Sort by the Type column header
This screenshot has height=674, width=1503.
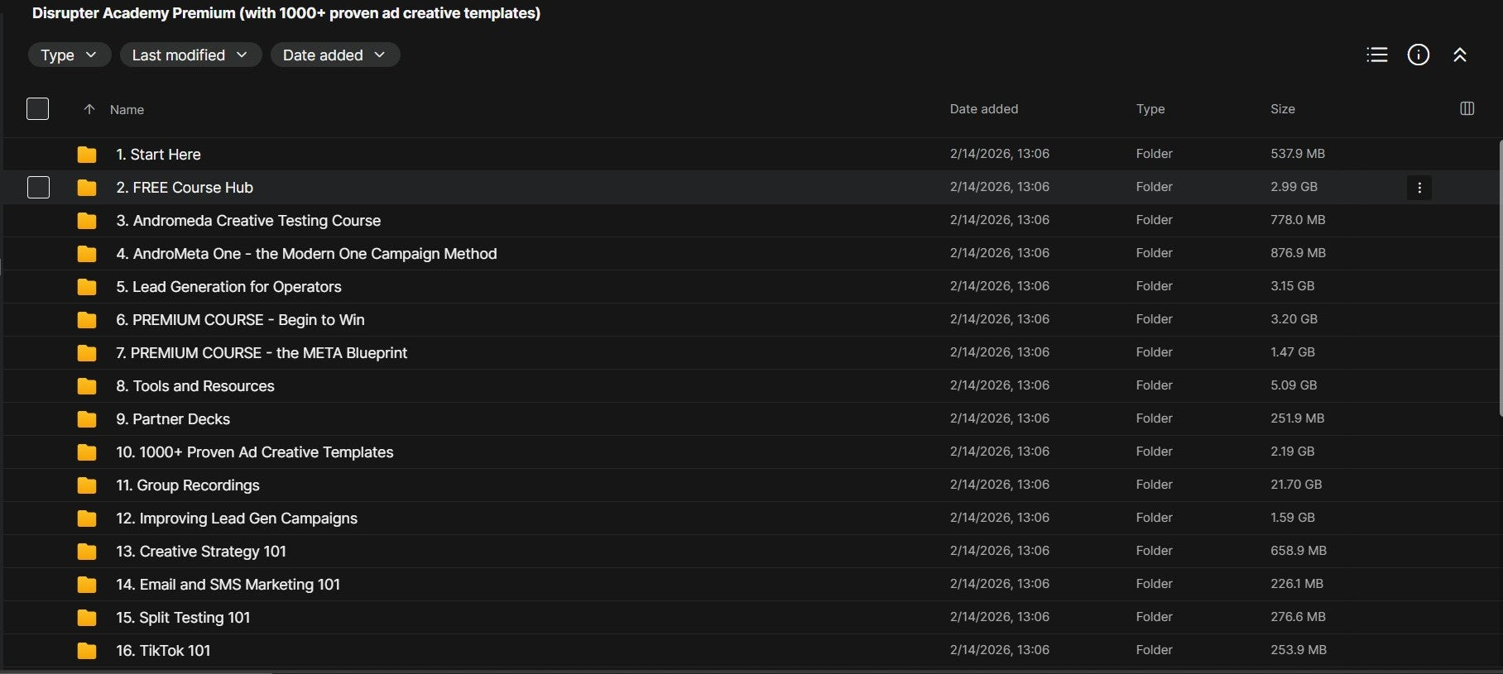coord(1150,109)
